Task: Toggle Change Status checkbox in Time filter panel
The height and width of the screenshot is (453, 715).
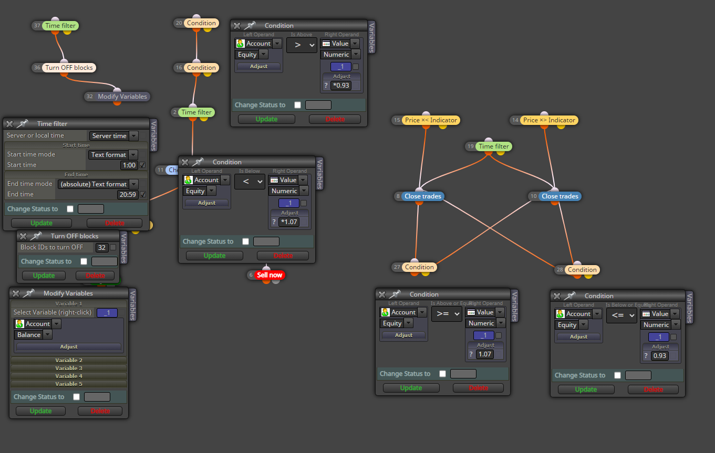Action: tap(70, 209)
